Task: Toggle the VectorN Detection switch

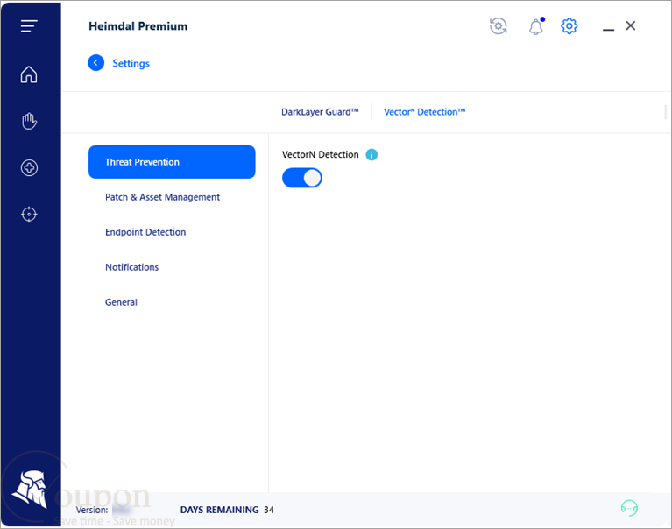Action: (x=302, y=178)
